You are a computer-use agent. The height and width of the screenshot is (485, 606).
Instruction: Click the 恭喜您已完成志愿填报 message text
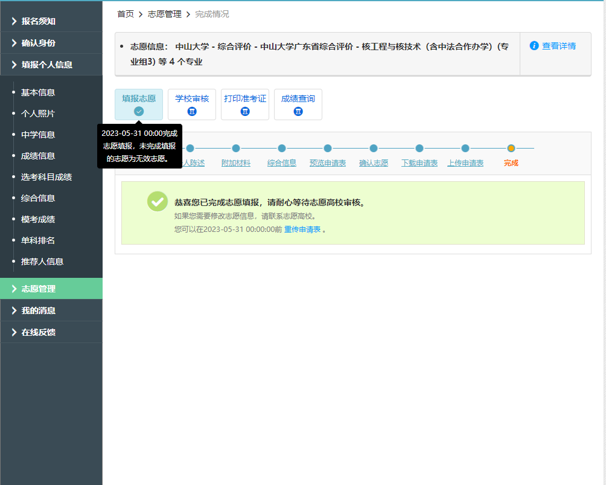coord(269,203)
